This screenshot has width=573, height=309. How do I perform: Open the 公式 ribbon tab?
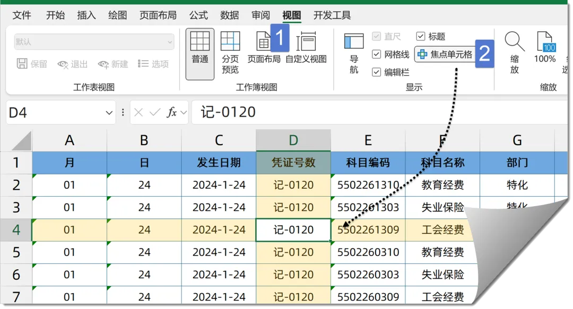tap(198, 15)
